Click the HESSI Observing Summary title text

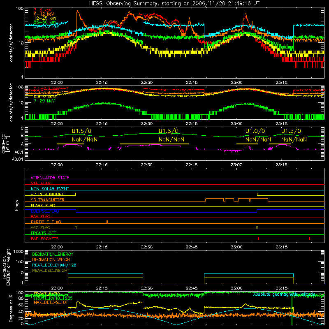click(174, 3)
